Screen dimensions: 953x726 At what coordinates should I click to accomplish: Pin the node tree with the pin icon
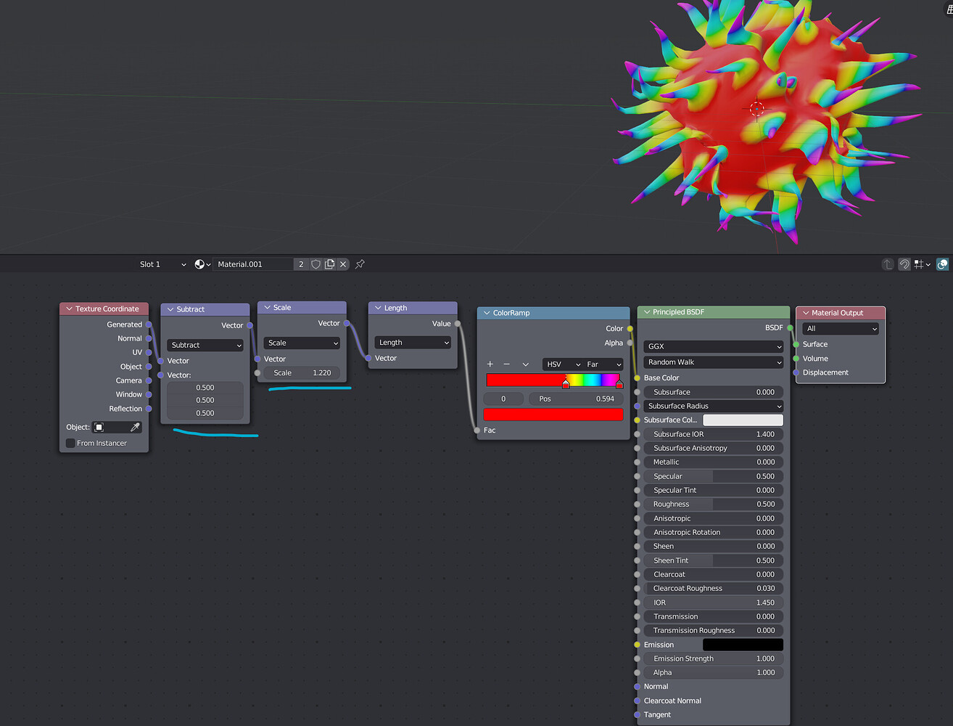pos(360,264)
